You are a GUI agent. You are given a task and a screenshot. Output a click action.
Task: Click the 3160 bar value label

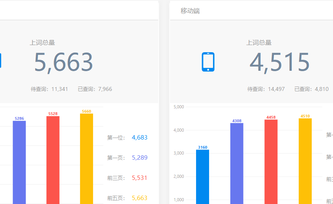pos(203,147)
